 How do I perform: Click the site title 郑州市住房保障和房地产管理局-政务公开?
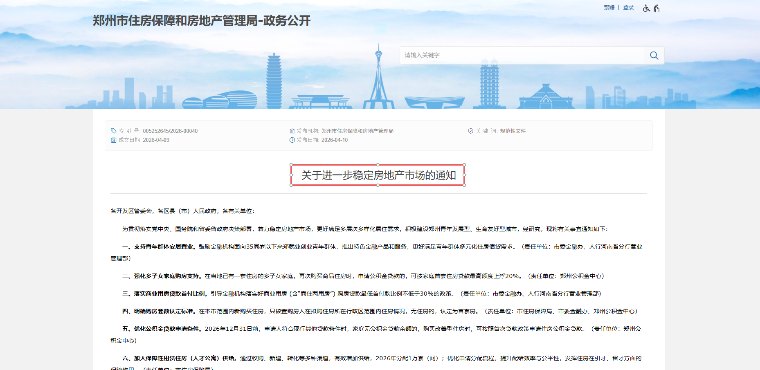[x=202, y=20]
